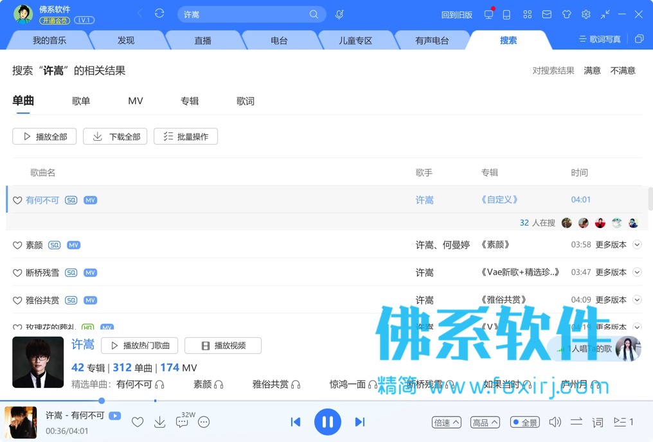This screenshot has width=653, height=442.
Task: Go back with the left arrow
Action: (140, 13)
